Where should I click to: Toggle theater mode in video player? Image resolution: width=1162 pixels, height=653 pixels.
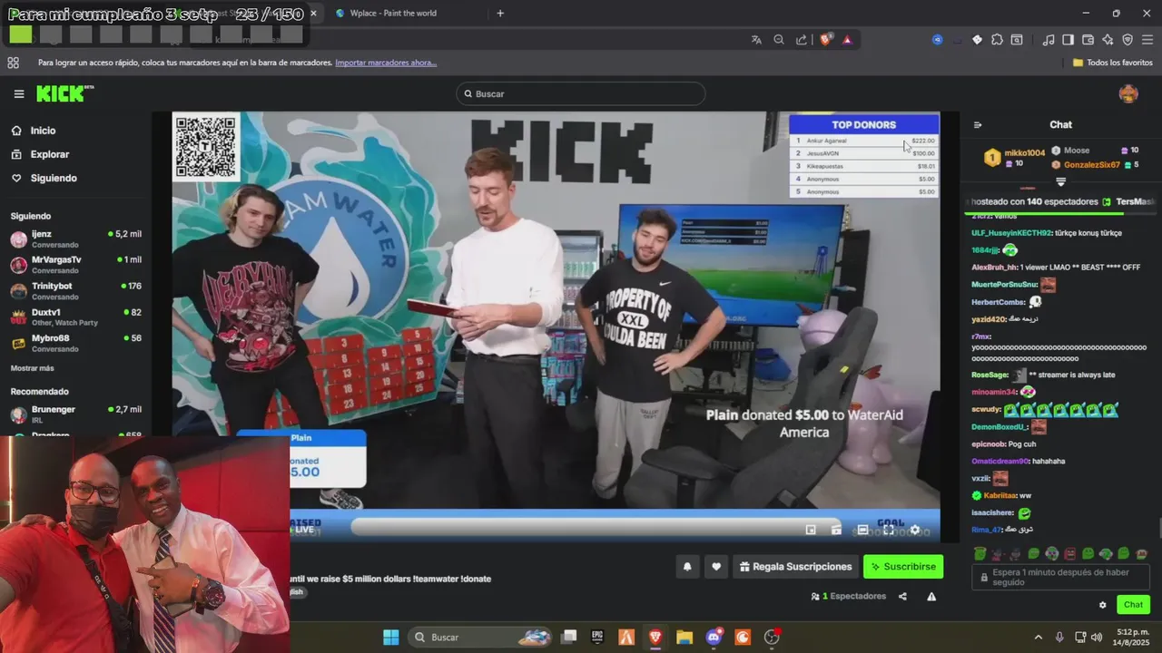pos(862,530)
